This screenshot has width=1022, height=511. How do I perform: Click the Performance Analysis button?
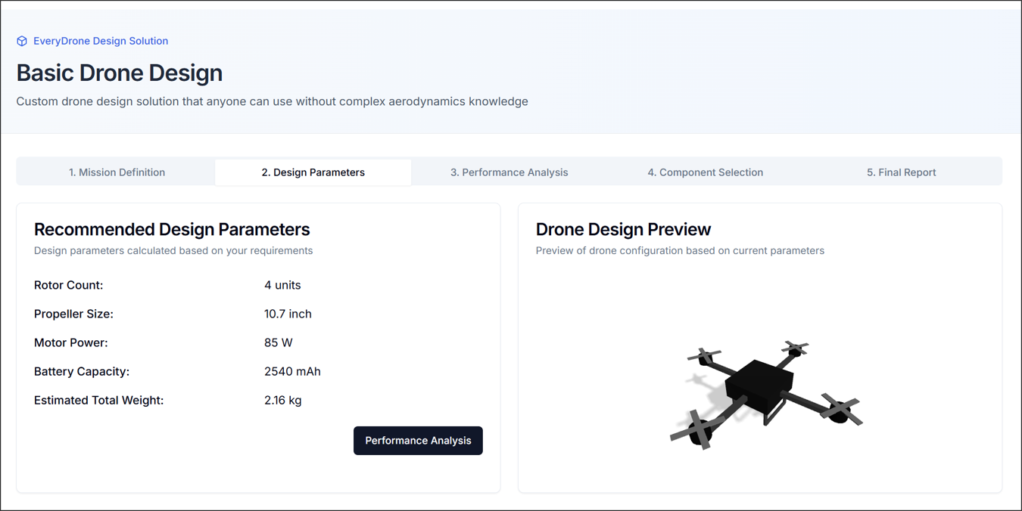[418, 440]
